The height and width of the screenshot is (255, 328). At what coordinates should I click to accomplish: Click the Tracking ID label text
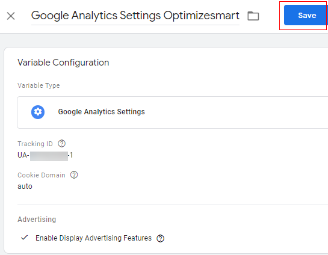(35, 144)
